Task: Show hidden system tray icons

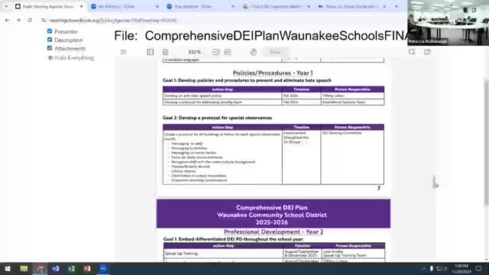Action: (x=424, y=268)
